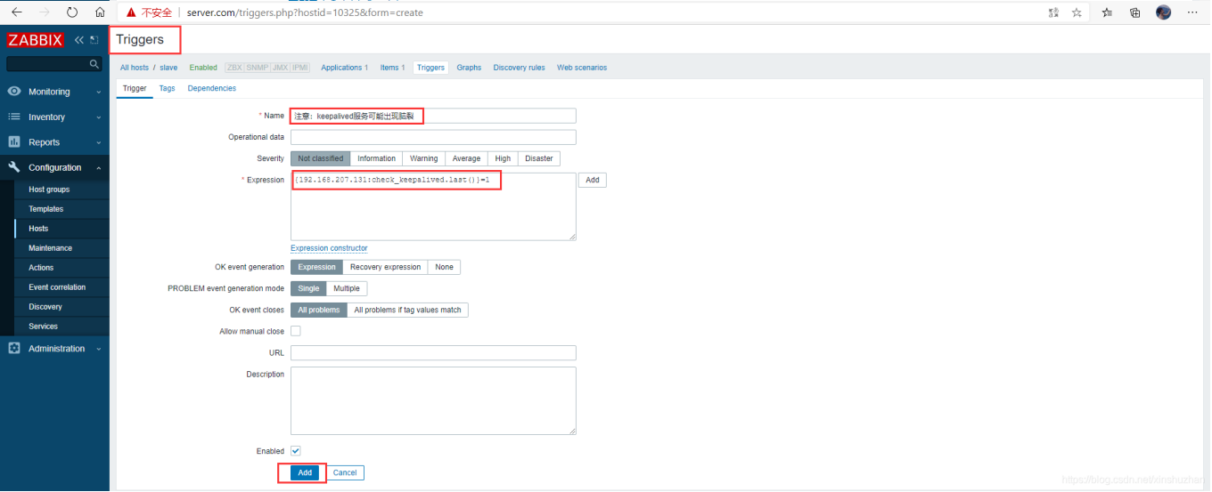Choose Single problem event generation mode
The image size is (1212, 492).
(x=308, y=288)
